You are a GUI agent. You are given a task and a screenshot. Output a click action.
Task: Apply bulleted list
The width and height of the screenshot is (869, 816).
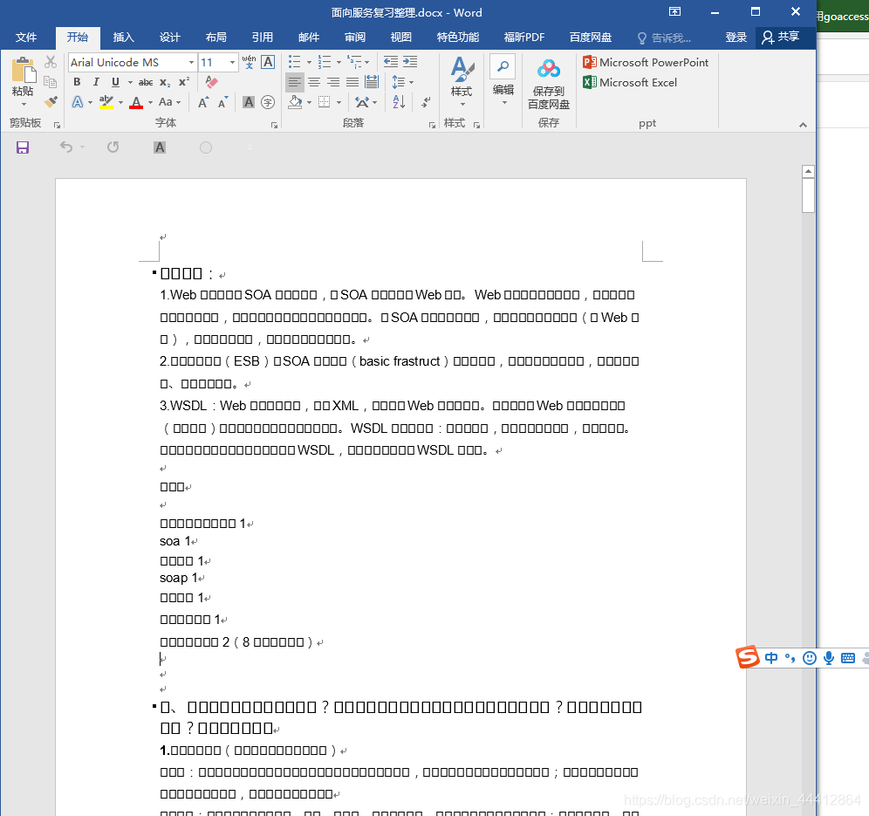294,62
